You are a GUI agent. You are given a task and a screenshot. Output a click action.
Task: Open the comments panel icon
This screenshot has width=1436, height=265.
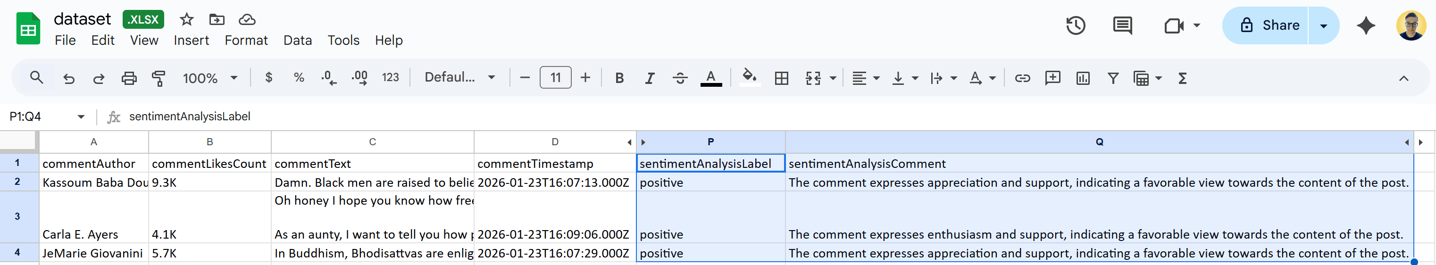[1122, 25]
